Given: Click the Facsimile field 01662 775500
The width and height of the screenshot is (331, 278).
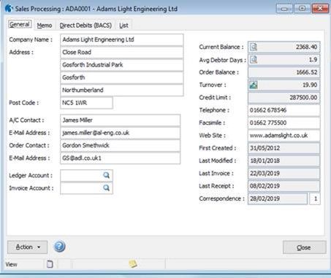Looking at the screenshot, I should tap(284, 123).
